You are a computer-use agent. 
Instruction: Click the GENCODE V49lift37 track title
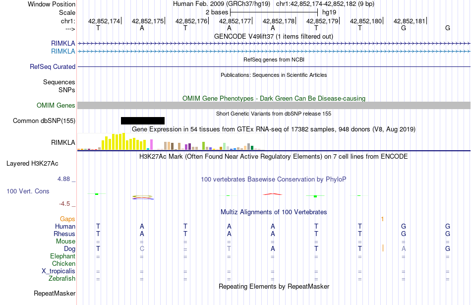274,37
